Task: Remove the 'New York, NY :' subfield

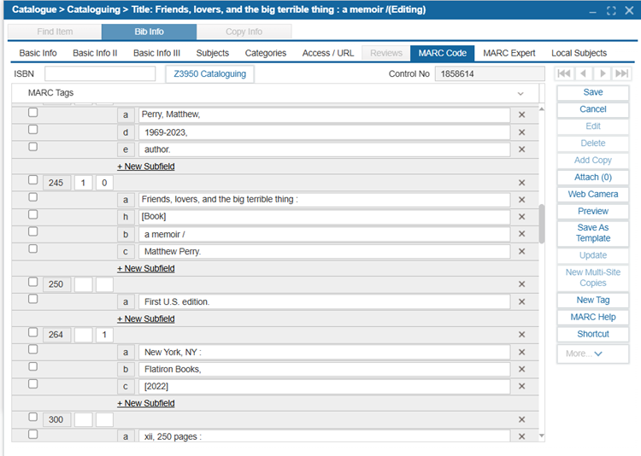Action: [521, 352]
